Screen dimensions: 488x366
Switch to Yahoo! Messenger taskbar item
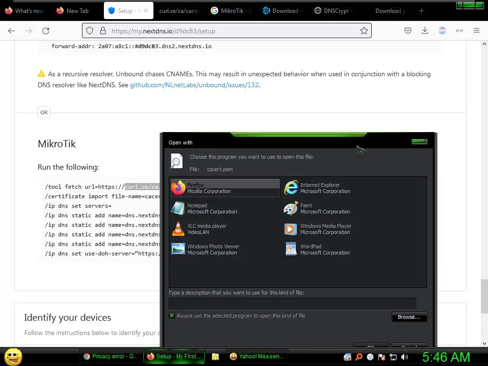[x=257, y=356]
